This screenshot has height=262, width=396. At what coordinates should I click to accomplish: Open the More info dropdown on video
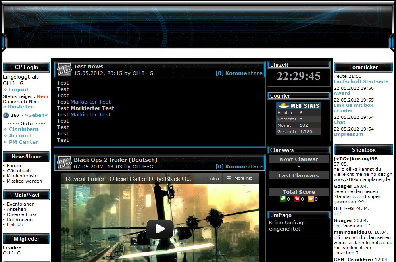click(239, 178)
